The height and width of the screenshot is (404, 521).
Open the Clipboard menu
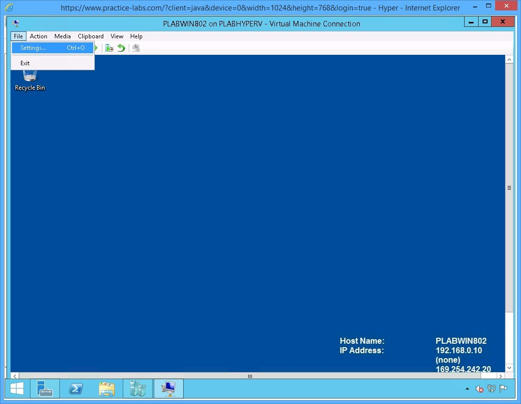(90, 36)
